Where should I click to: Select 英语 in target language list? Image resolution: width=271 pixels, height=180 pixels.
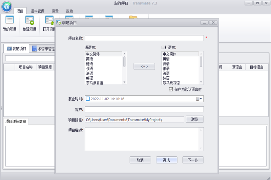(x=180, y=59)
